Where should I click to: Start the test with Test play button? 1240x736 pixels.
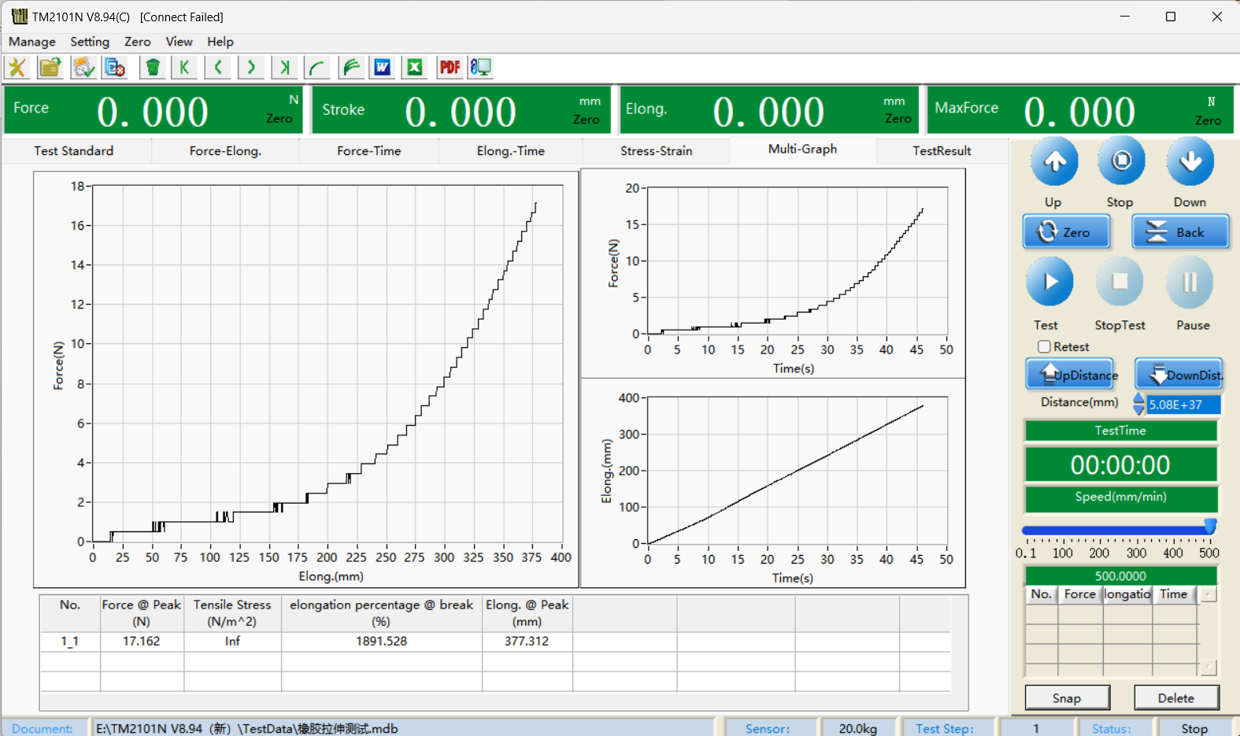1049,283
